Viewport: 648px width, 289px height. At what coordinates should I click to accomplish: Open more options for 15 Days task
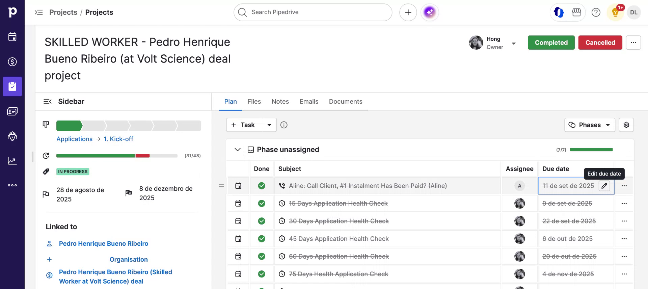[624, 204]
